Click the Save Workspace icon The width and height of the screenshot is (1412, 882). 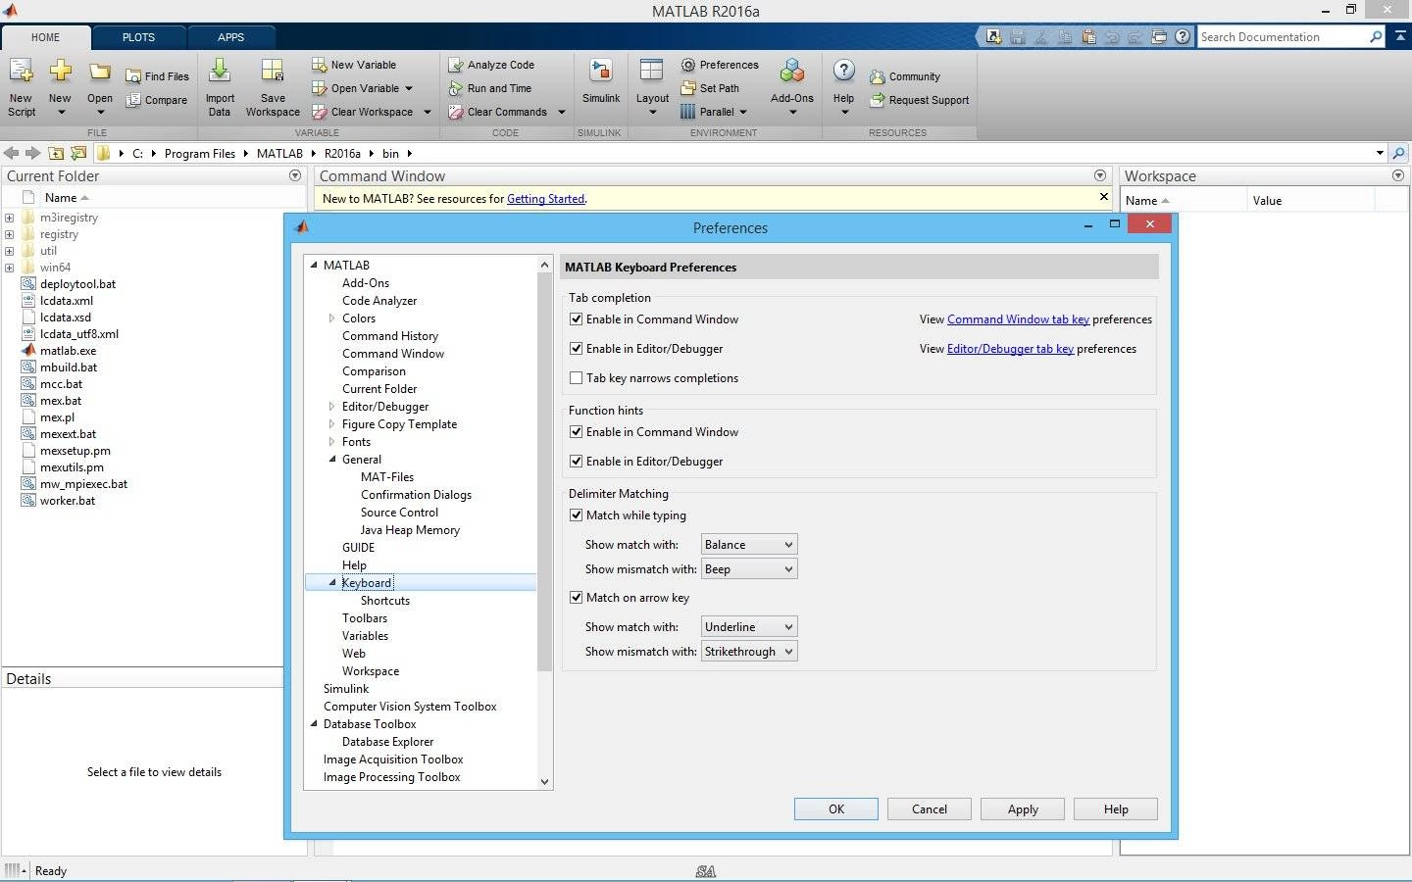[x=273, y=72]
